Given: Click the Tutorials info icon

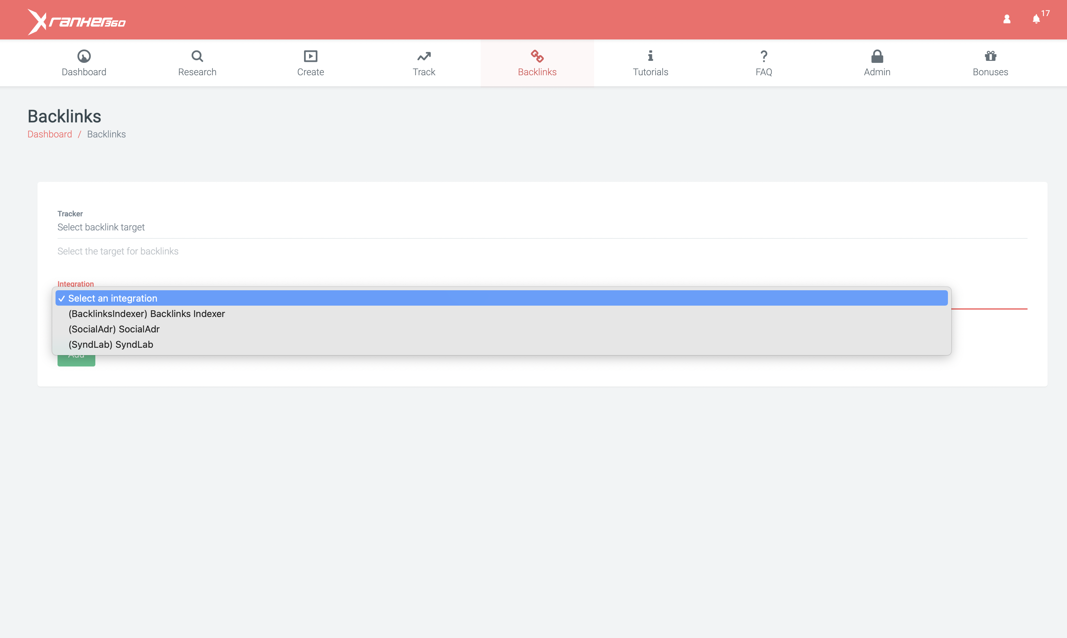Looking at the screenshot, I should click(x=650, y=56).
